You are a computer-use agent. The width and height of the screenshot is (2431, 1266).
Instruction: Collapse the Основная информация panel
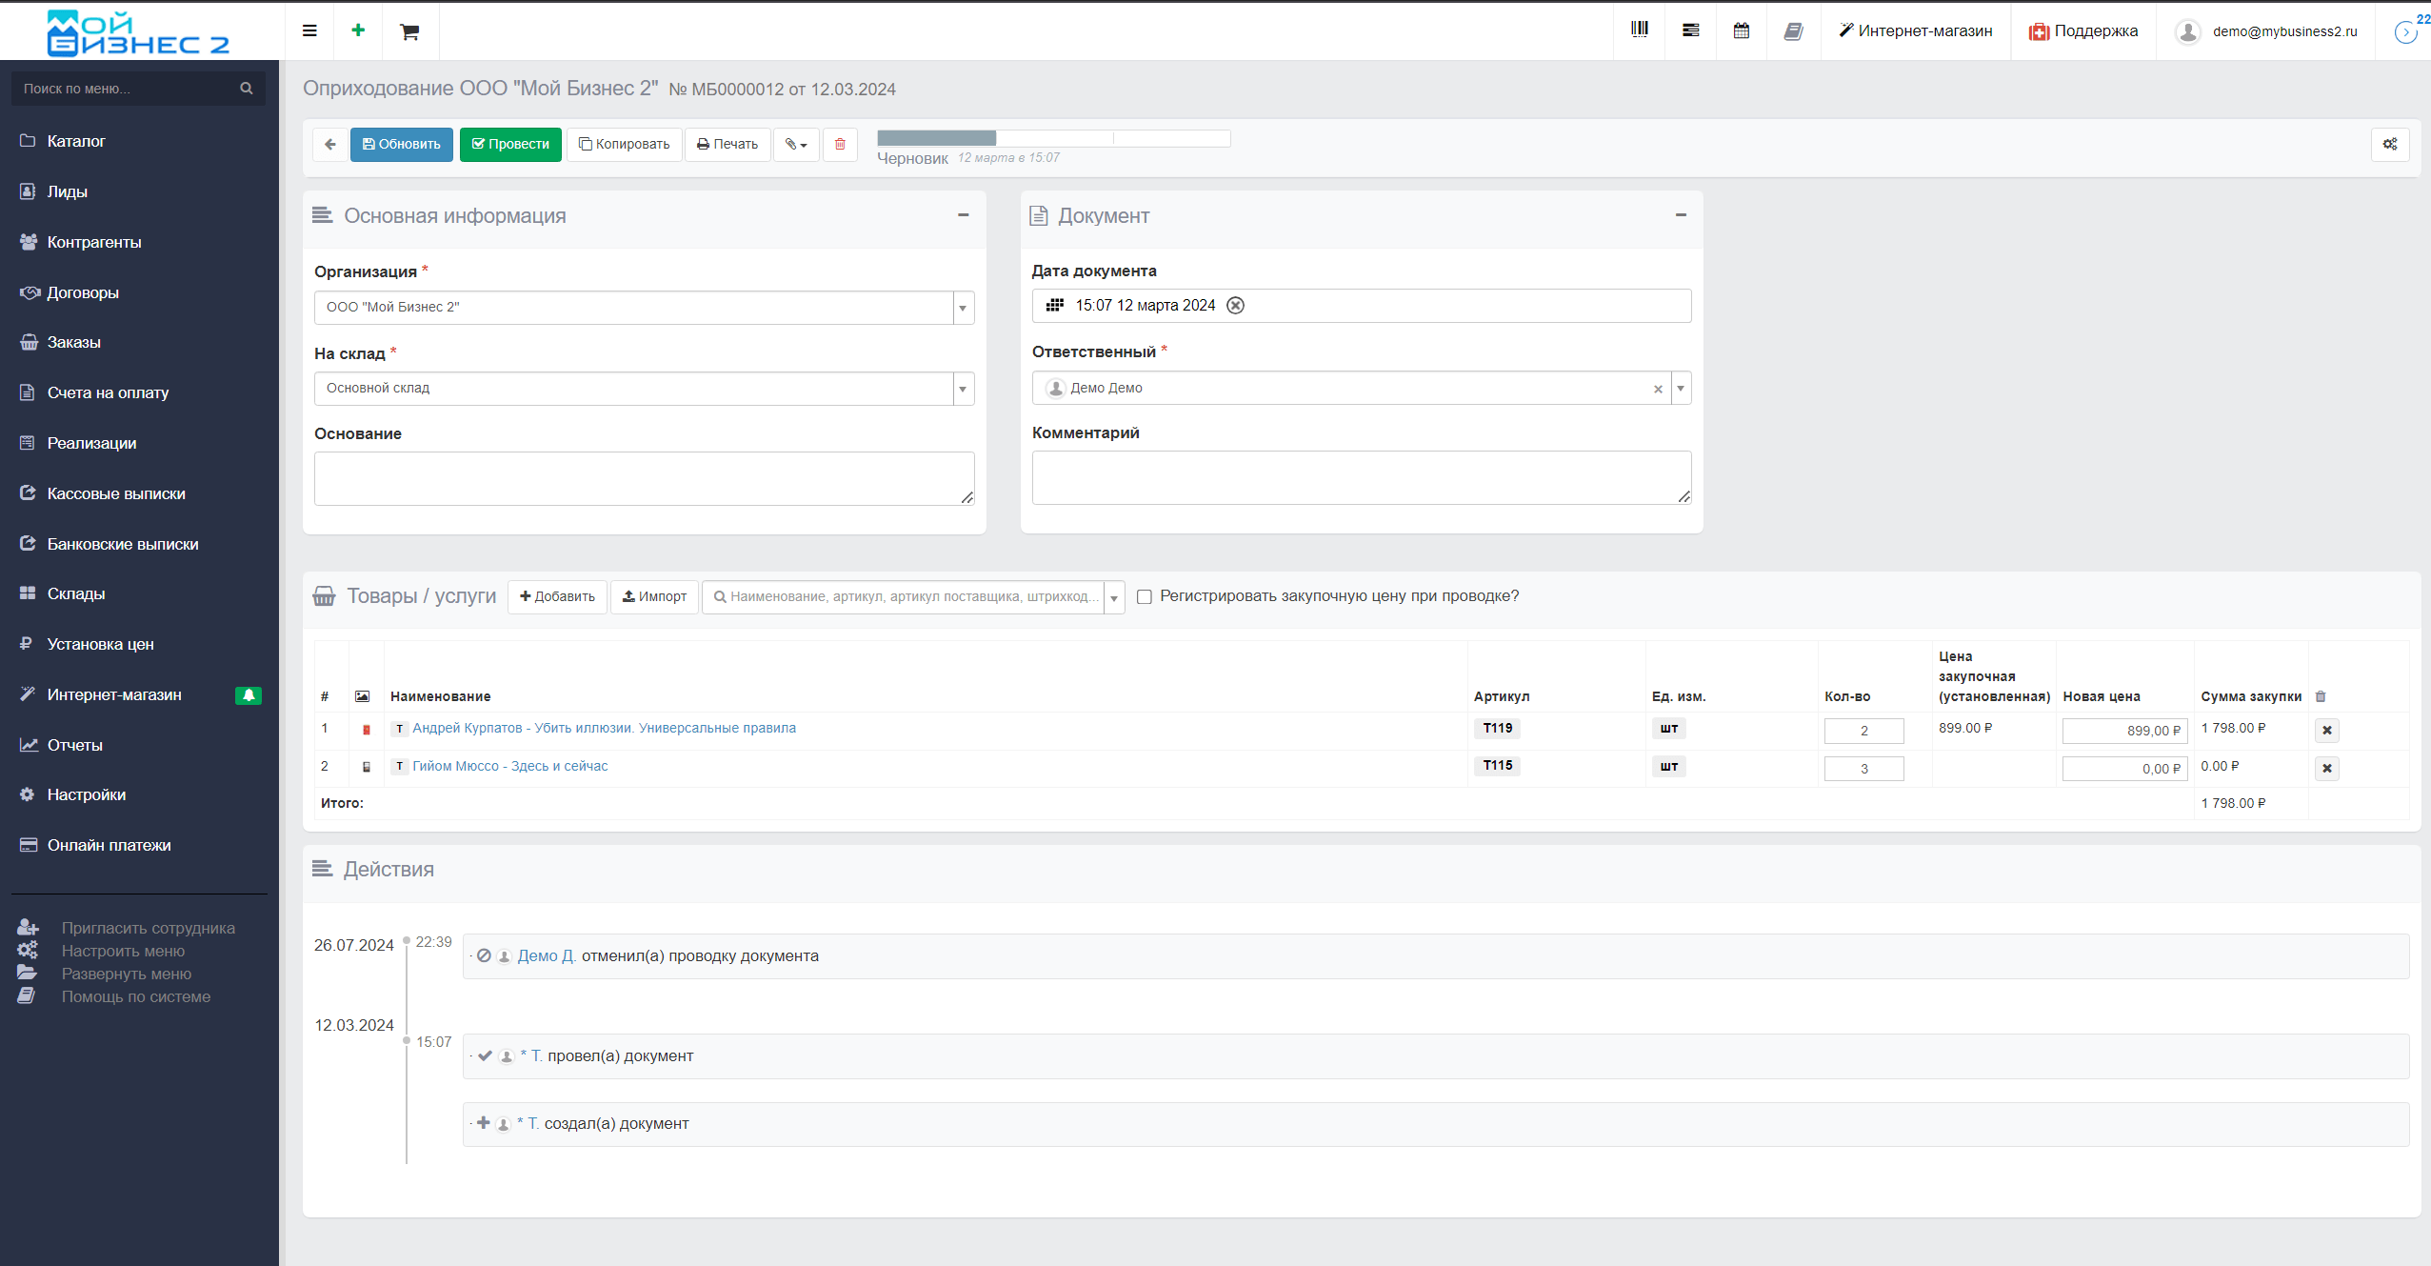click(963, 215)
